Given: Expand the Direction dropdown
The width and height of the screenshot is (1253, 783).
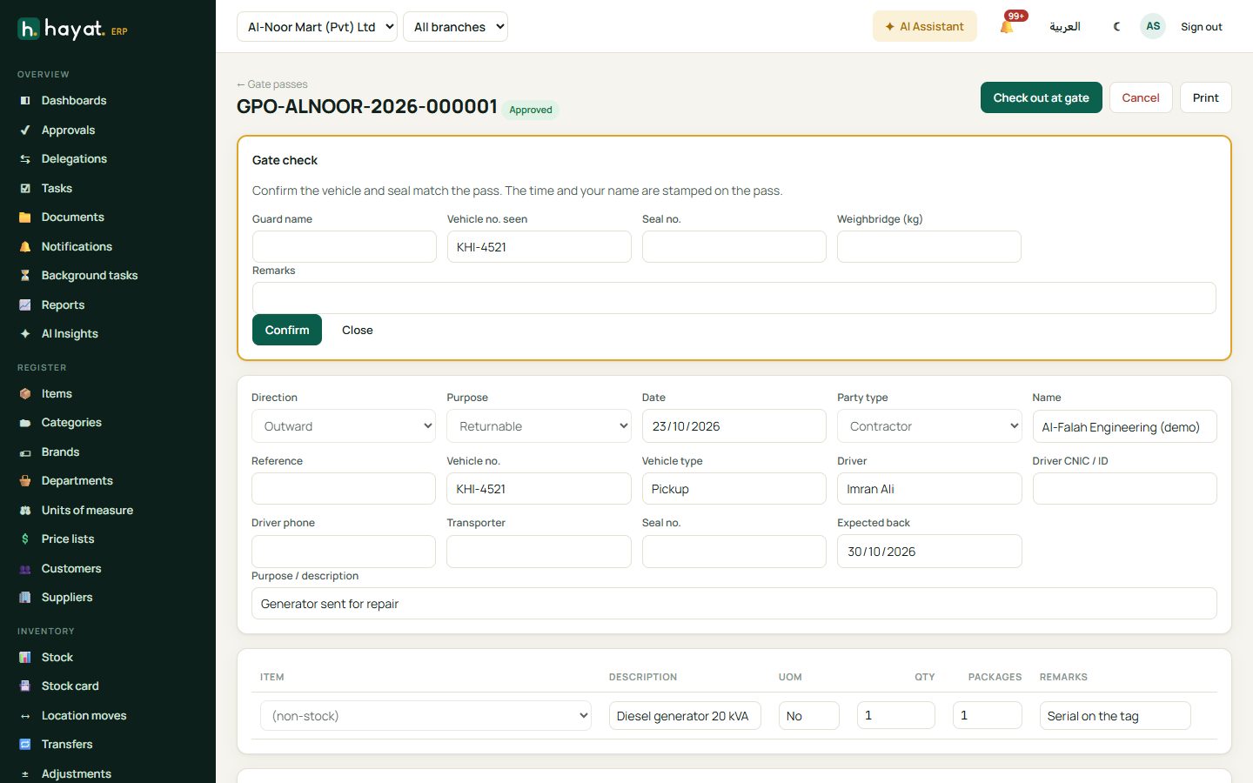Looking at the screenshot, I should click(x=344, y=426).
